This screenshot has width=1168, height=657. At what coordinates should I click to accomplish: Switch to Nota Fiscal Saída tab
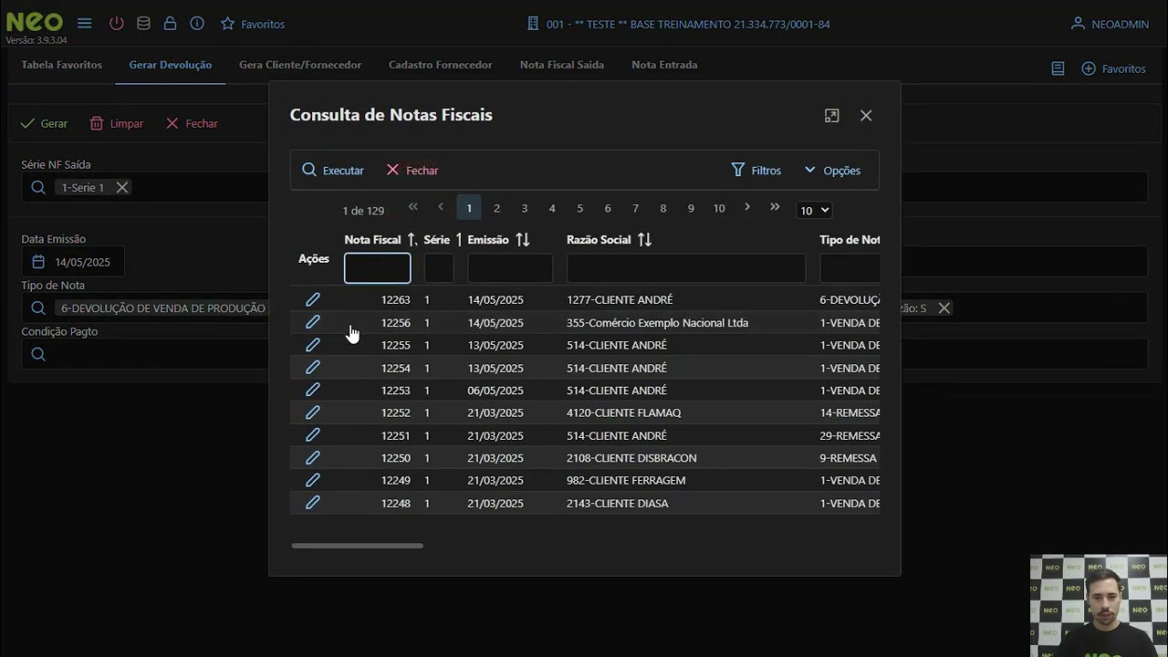(561, 65)
